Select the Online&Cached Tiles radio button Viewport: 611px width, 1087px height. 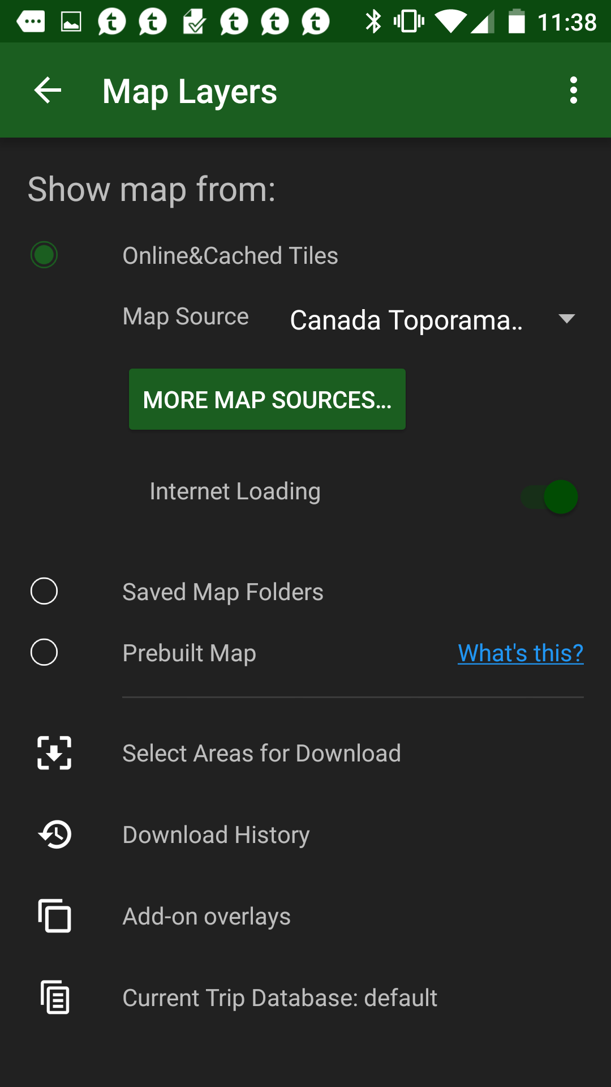44,255
